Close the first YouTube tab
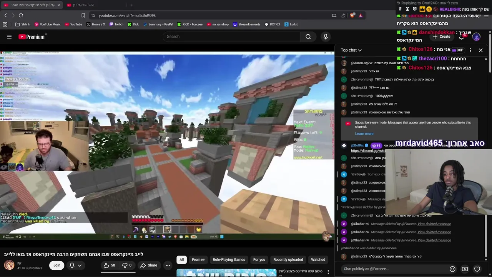The height and width of the screenshot is (277, 492). 58,5
